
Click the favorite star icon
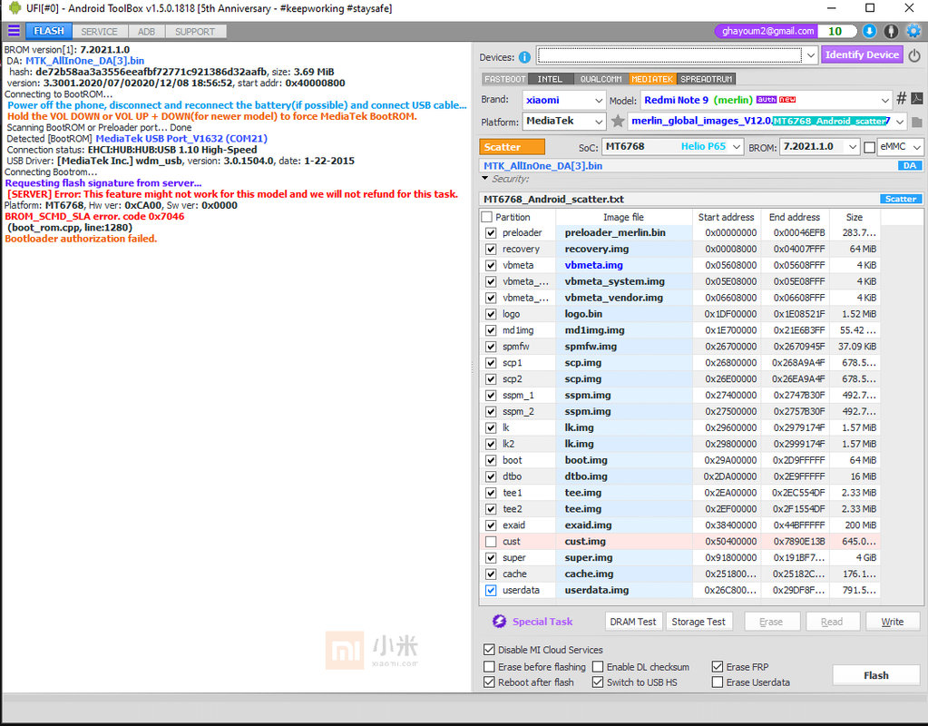(617, 122)
